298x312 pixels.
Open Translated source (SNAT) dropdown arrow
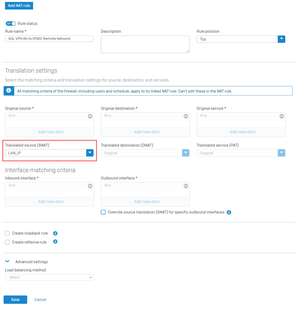[90, 153]
